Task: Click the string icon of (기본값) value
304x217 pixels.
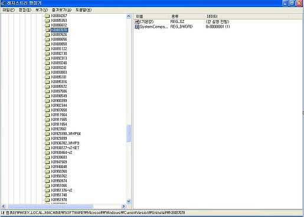Action: (x=137, y=22)
